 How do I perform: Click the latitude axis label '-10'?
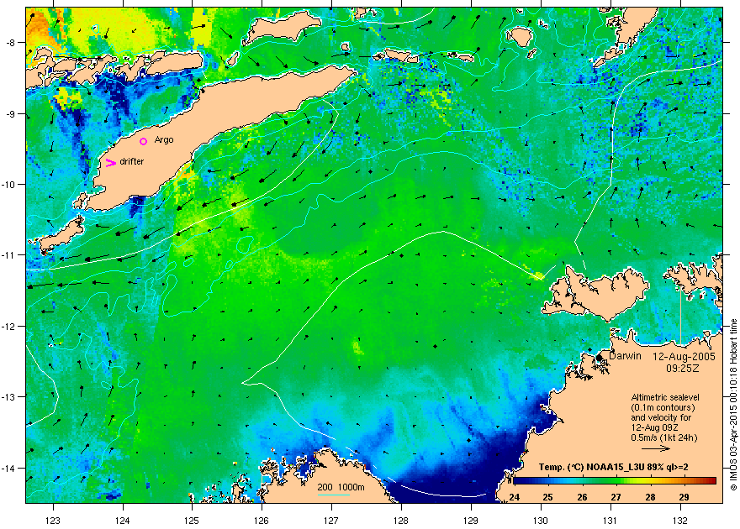tap(9, 184)
